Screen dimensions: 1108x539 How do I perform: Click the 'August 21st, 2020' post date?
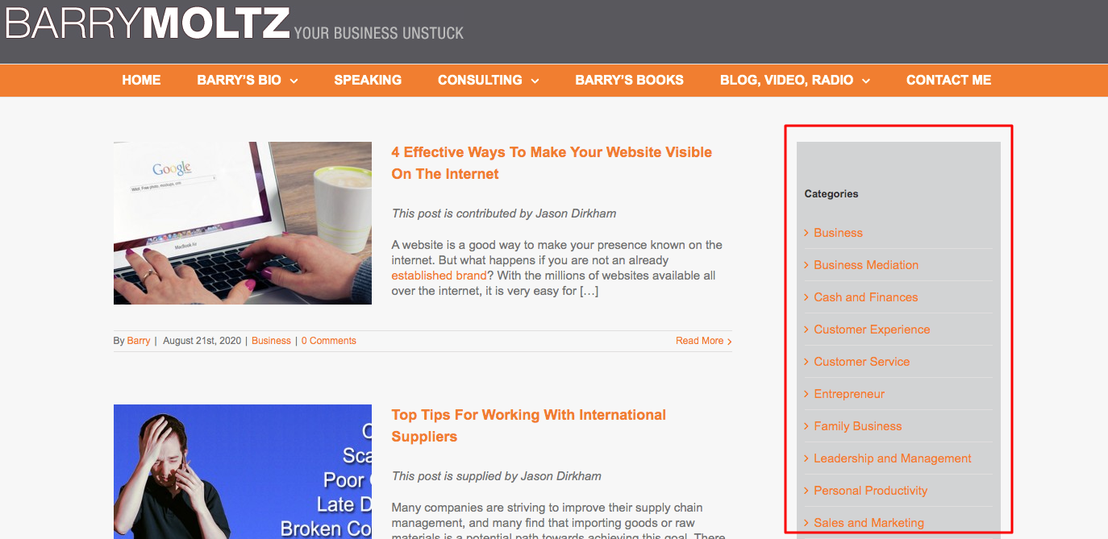pos(202,341)
